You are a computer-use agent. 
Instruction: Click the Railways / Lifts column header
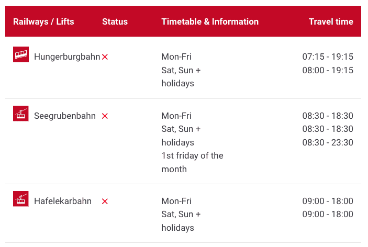coord(43,21)
